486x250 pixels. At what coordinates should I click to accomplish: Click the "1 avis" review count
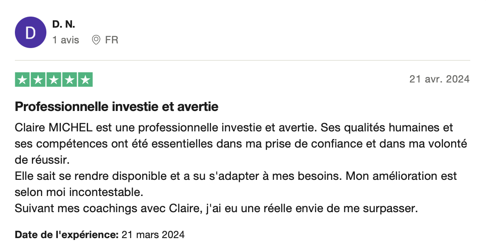(66, 40)
